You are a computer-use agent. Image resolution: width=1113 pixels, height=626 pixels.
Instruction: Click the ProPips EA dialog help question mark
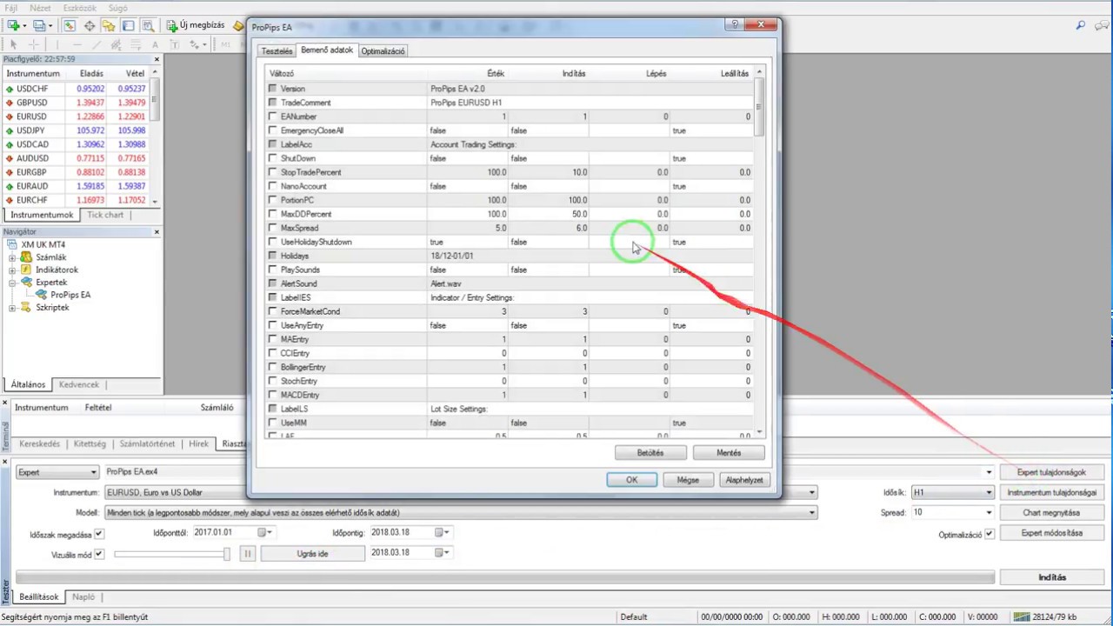point(736,24)
